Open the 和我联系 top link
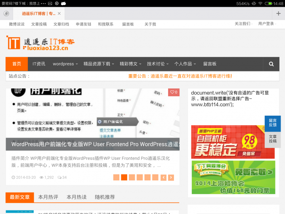 (x=105, y=24)
